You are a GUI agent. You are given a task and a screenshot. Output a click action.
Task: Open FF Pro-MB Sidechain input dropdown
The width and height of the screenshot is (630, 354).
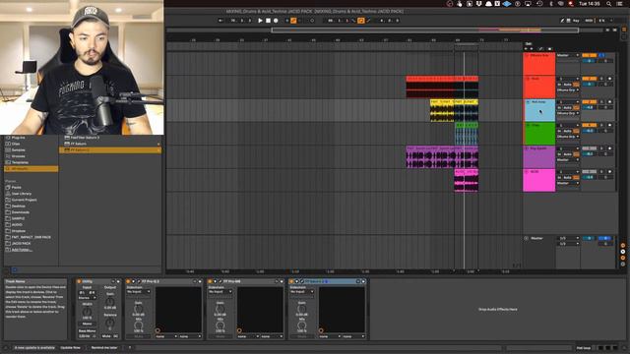point(220,292)
